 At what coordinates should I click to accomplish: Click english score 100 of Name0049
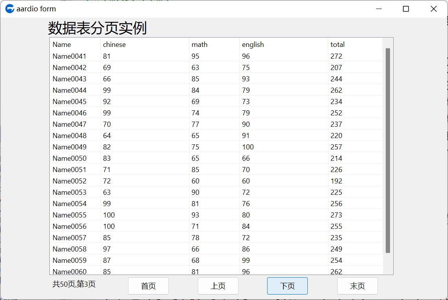(x=248, y=147)
